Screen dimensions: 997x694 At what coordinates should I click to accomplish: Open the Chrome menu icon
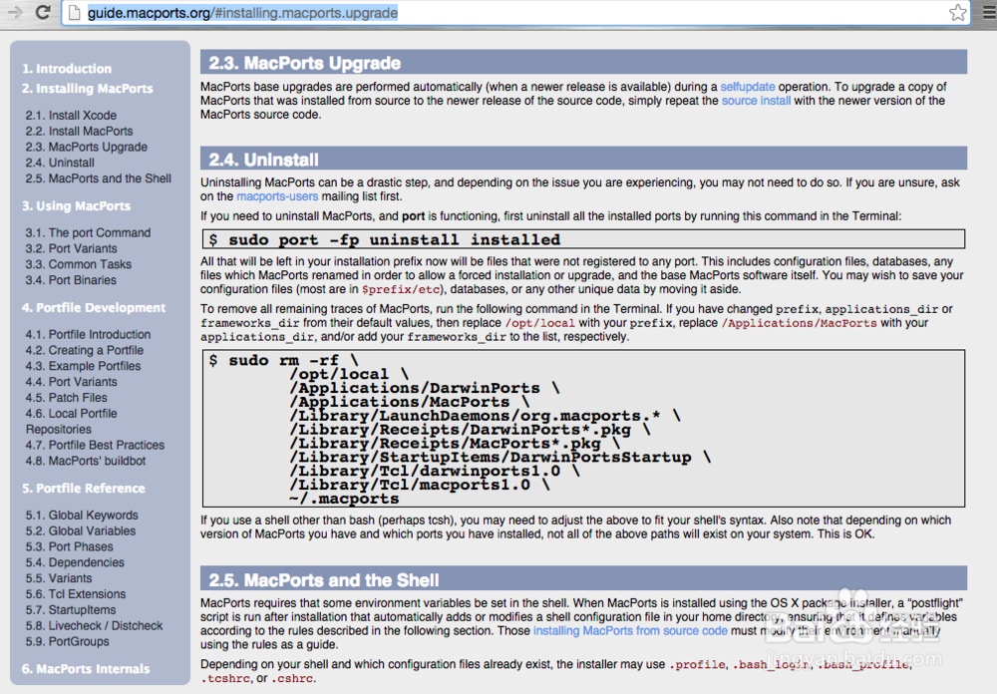(x=989, y=13)
